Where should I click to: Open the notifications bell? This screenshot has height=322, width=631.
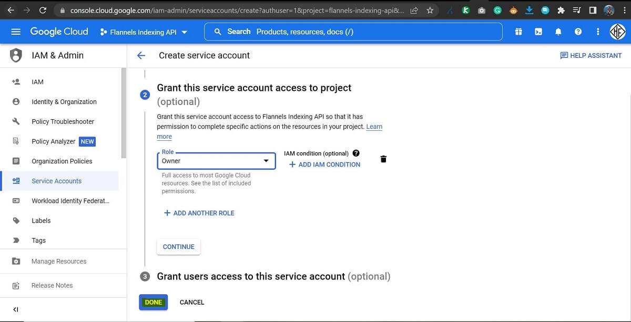pyautogui.click(x=558, y=32)
